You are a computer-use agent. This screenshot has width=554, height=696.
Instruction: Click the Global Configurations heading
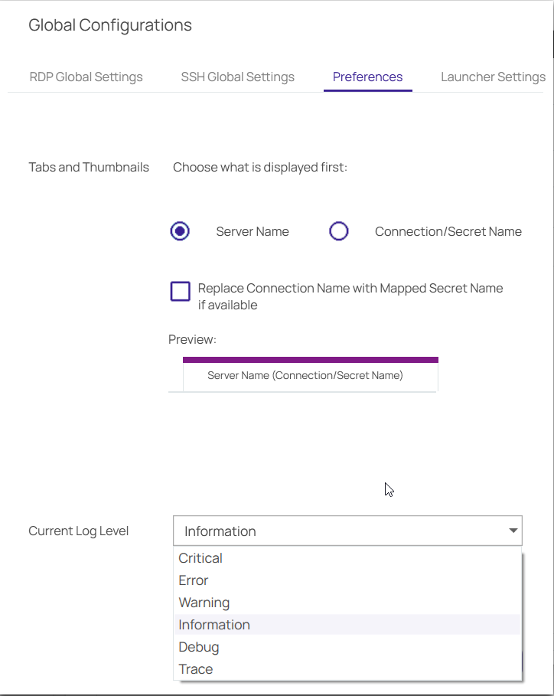[110, 25]
